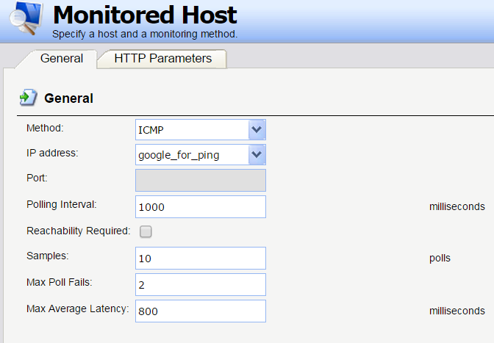Click the Polling Interval input field
The width and height of the screenshot is (494, 343).
coord(201,206)
